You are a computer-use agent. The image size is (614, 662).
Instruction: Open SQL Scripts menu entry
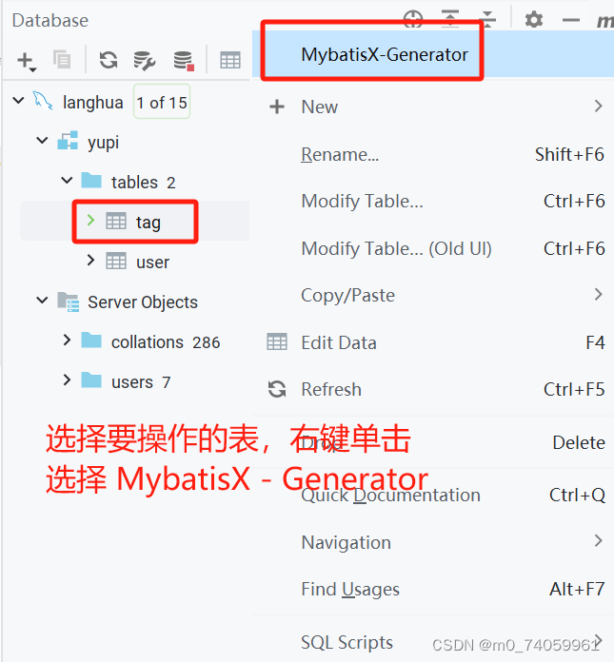point(433,642)
